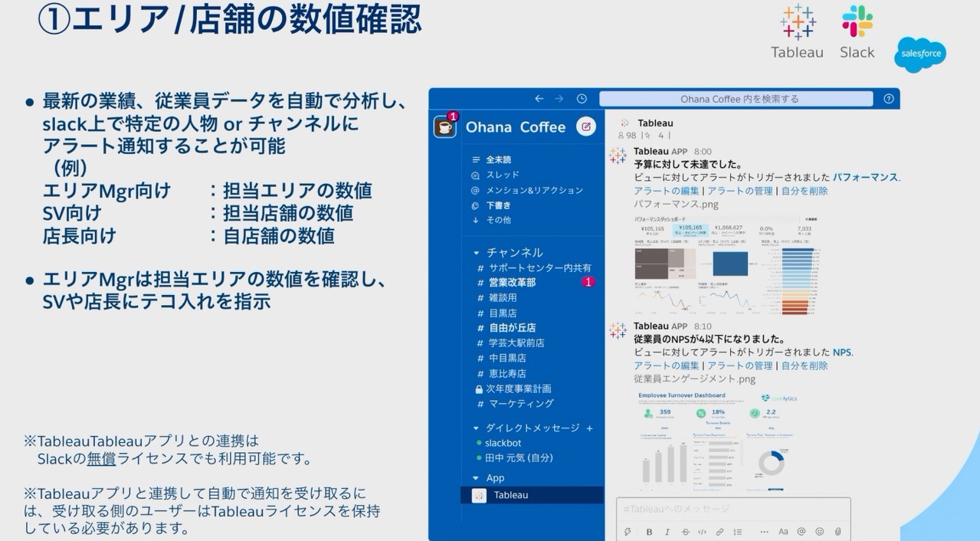This screenshot has width=980, height=541.
Task: Open the history clock icon
Action: coord(582,99)
